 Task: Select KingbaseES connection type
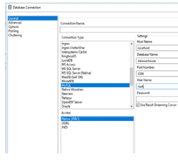click(x=69, y=56)
